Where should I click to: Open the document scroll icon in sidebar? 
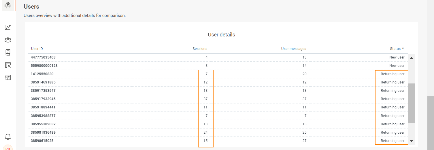tap(8, 52)
